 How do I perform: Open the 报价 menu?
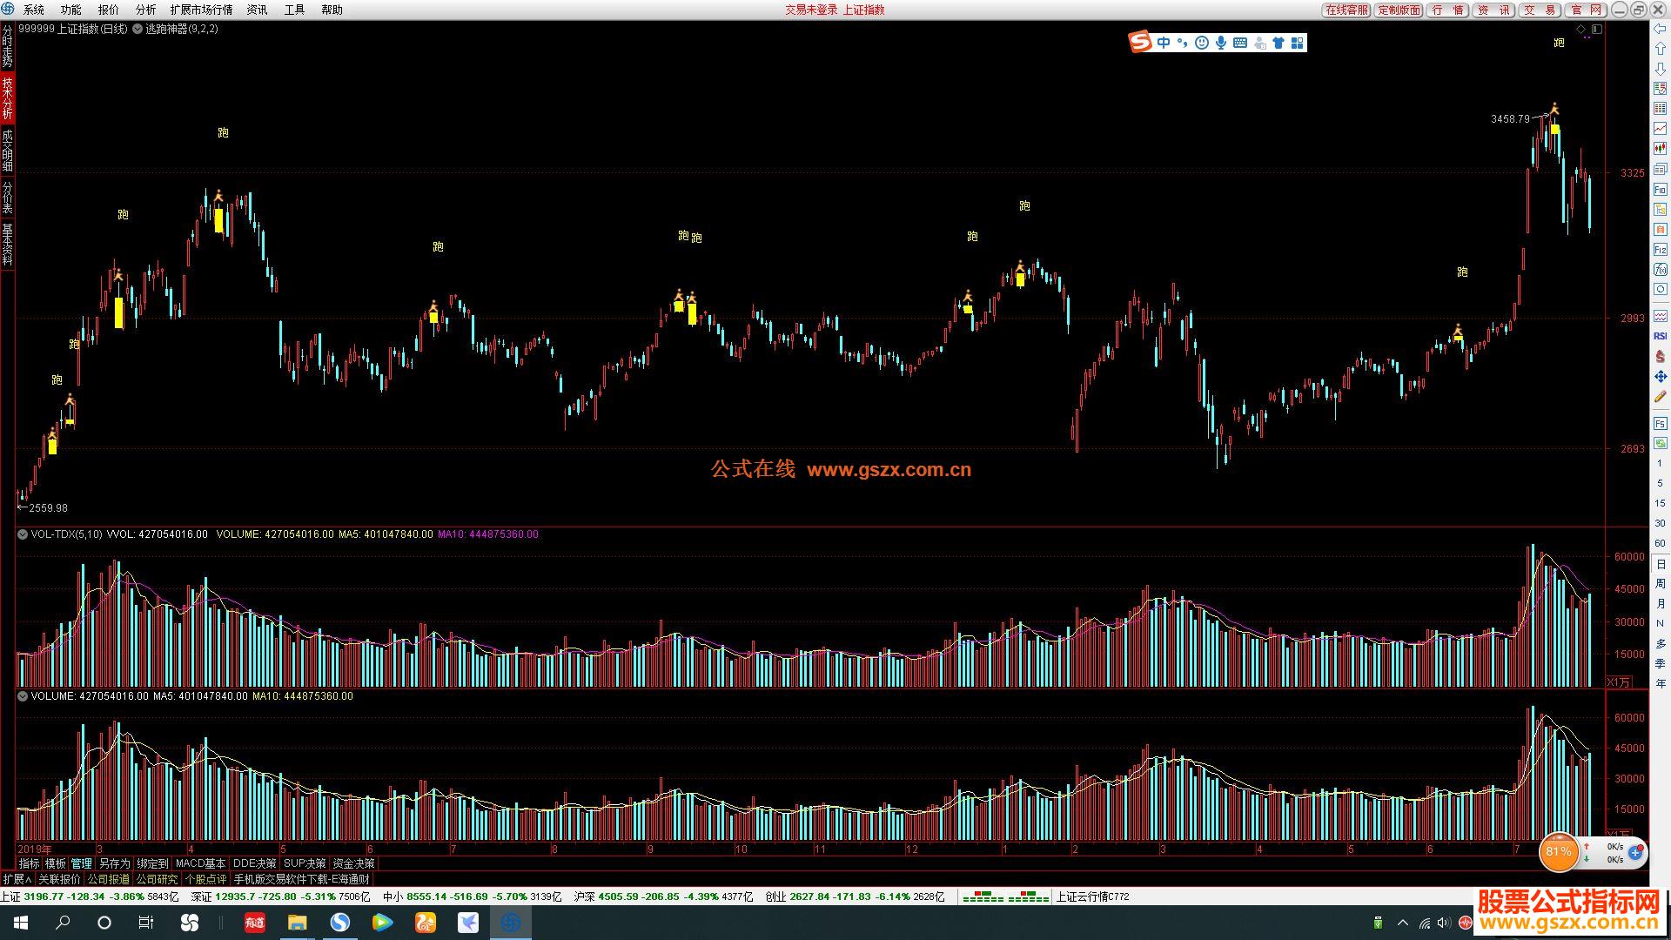(108, 10)
